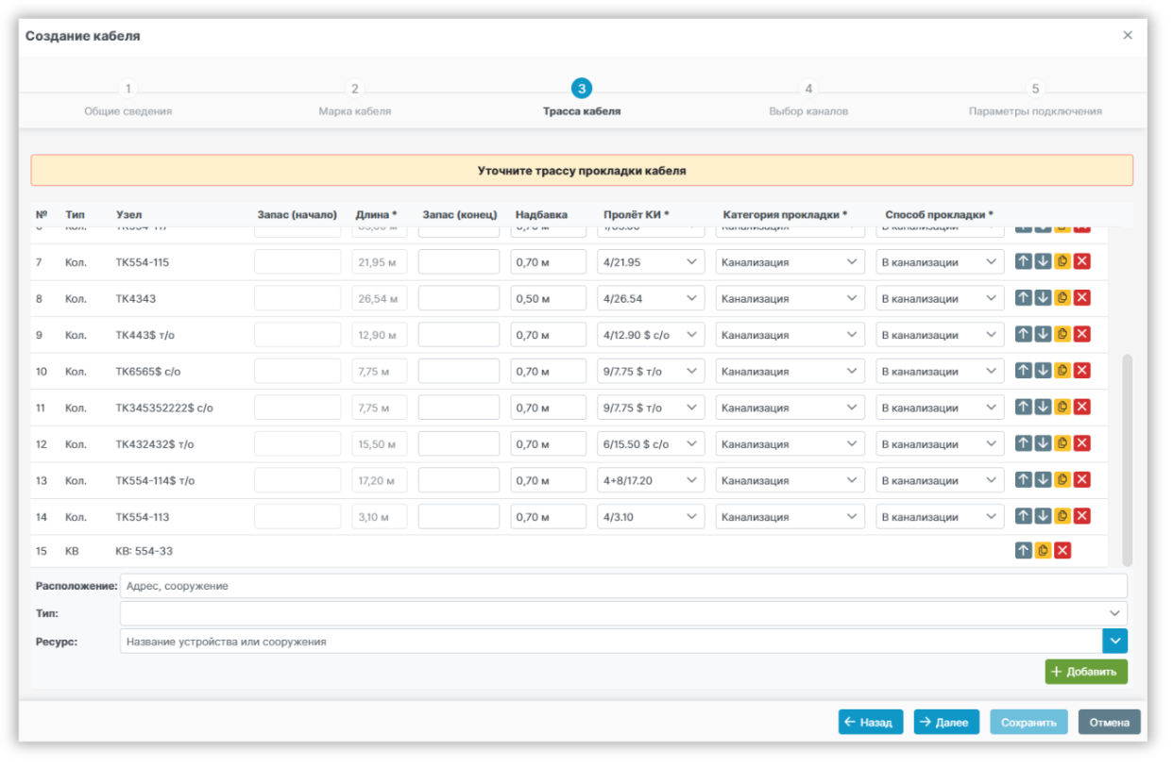Focus Надбавка field for TK554-113

tap(549, 517)
